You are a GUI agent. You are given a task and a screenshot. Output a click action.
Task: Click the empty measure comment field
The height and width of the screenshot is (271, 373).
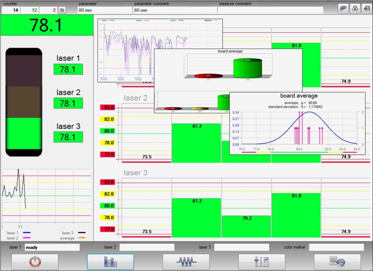pos(270,10)
